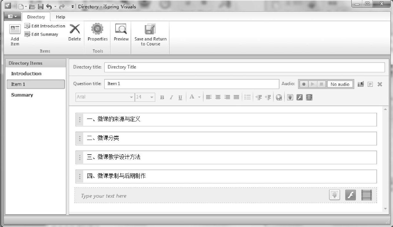Click the notes icon next to audio controls

[370, 84]
